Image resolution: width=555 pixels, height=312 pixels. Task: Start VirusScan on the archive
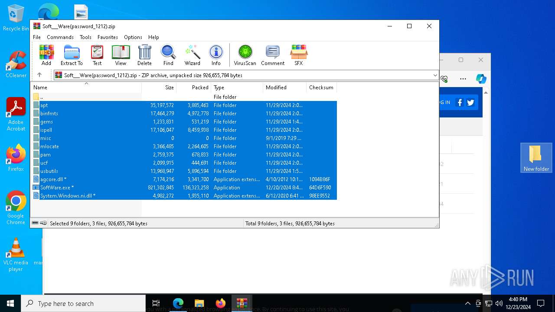point(245,55)
